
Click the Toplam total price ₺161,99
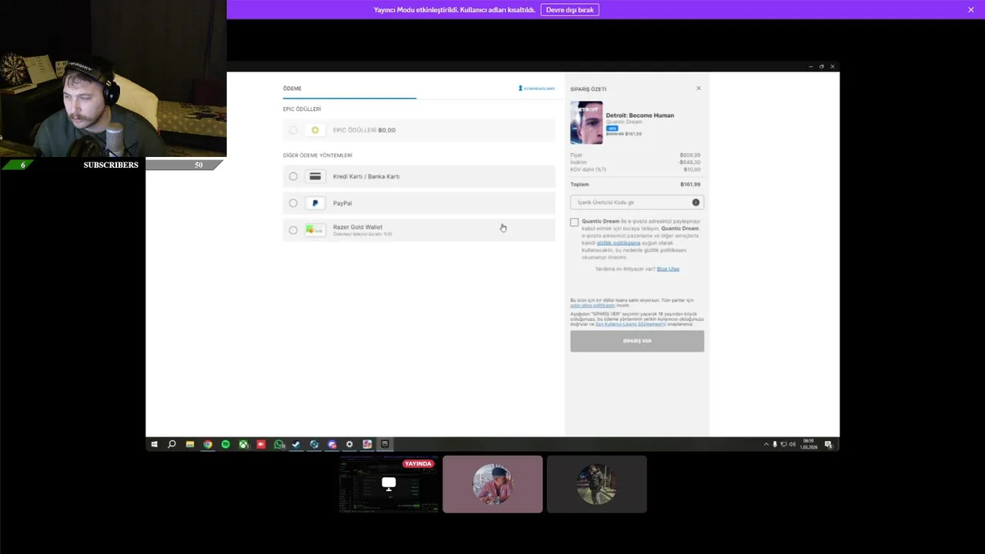click(690, 185)
